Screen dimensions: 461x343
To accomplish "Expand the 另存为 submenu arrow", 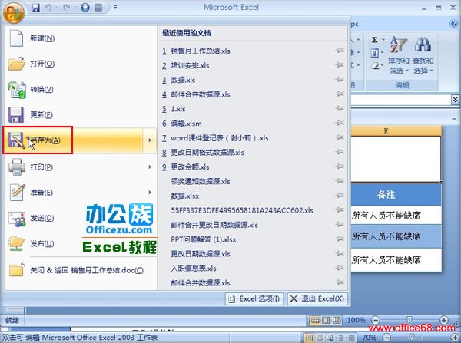I will [150, 140].
